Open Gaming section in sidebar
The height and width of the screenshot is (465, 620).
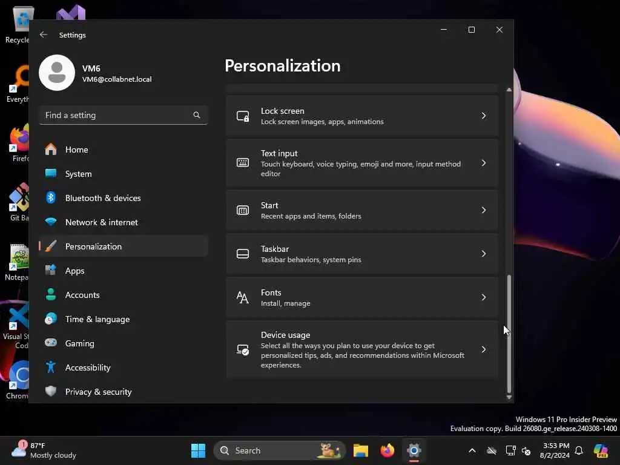click(124, 343)
